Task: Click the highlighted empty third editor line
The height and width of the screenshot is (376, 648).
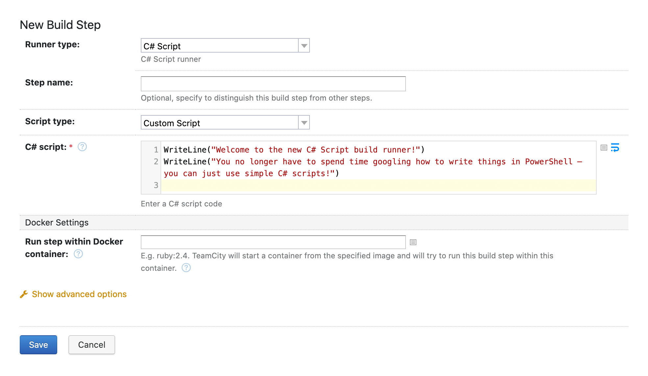Action: [378, 185]
